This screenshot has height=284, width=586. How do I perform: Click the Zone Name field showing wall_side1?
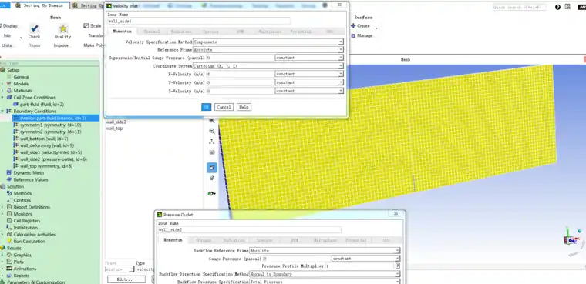[199, 22]
